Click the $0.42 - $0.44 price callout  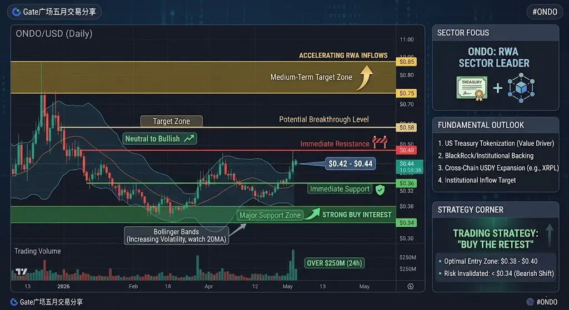[350, 164]
